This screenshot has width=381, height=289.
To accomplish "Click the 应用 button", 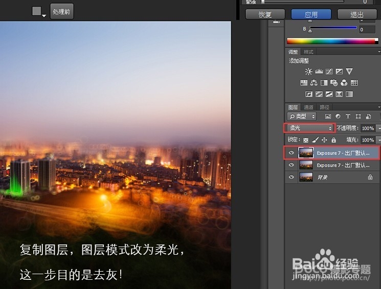I will point(311,14).
